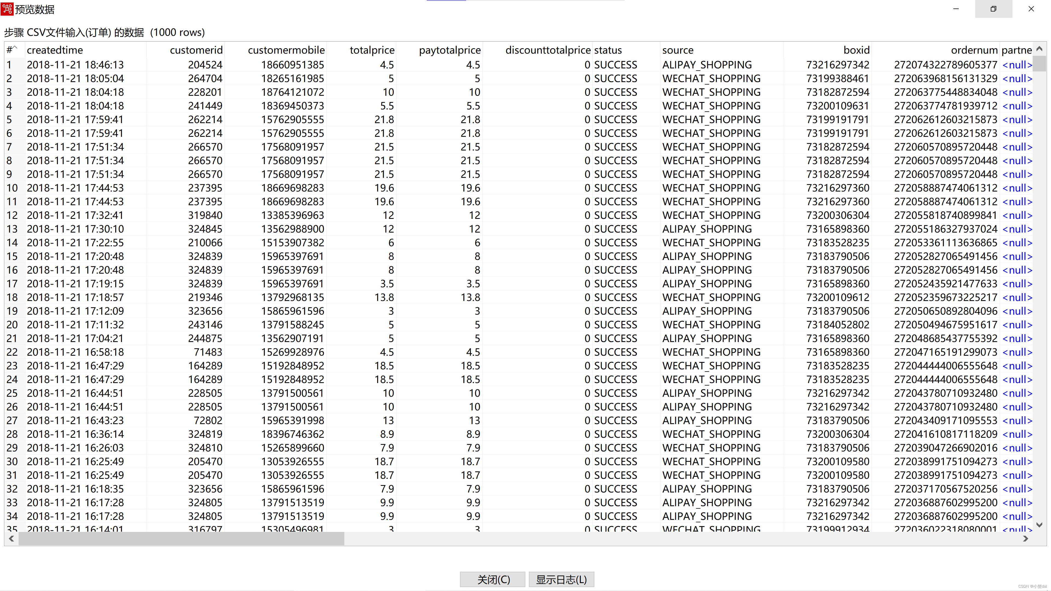The image size is (1051, 591).
Task: Click the restore window button
Action: (x=993, y=8)
